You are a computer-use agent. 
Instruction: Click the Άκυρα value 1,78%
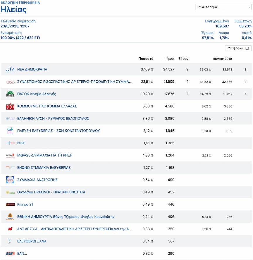pyautogui.click(x=224, y=38)
